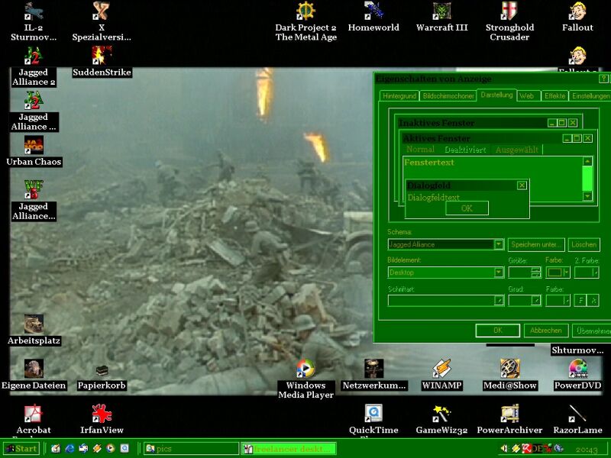Open the Jagged Alliance 2 shortcut

point(34,56)
